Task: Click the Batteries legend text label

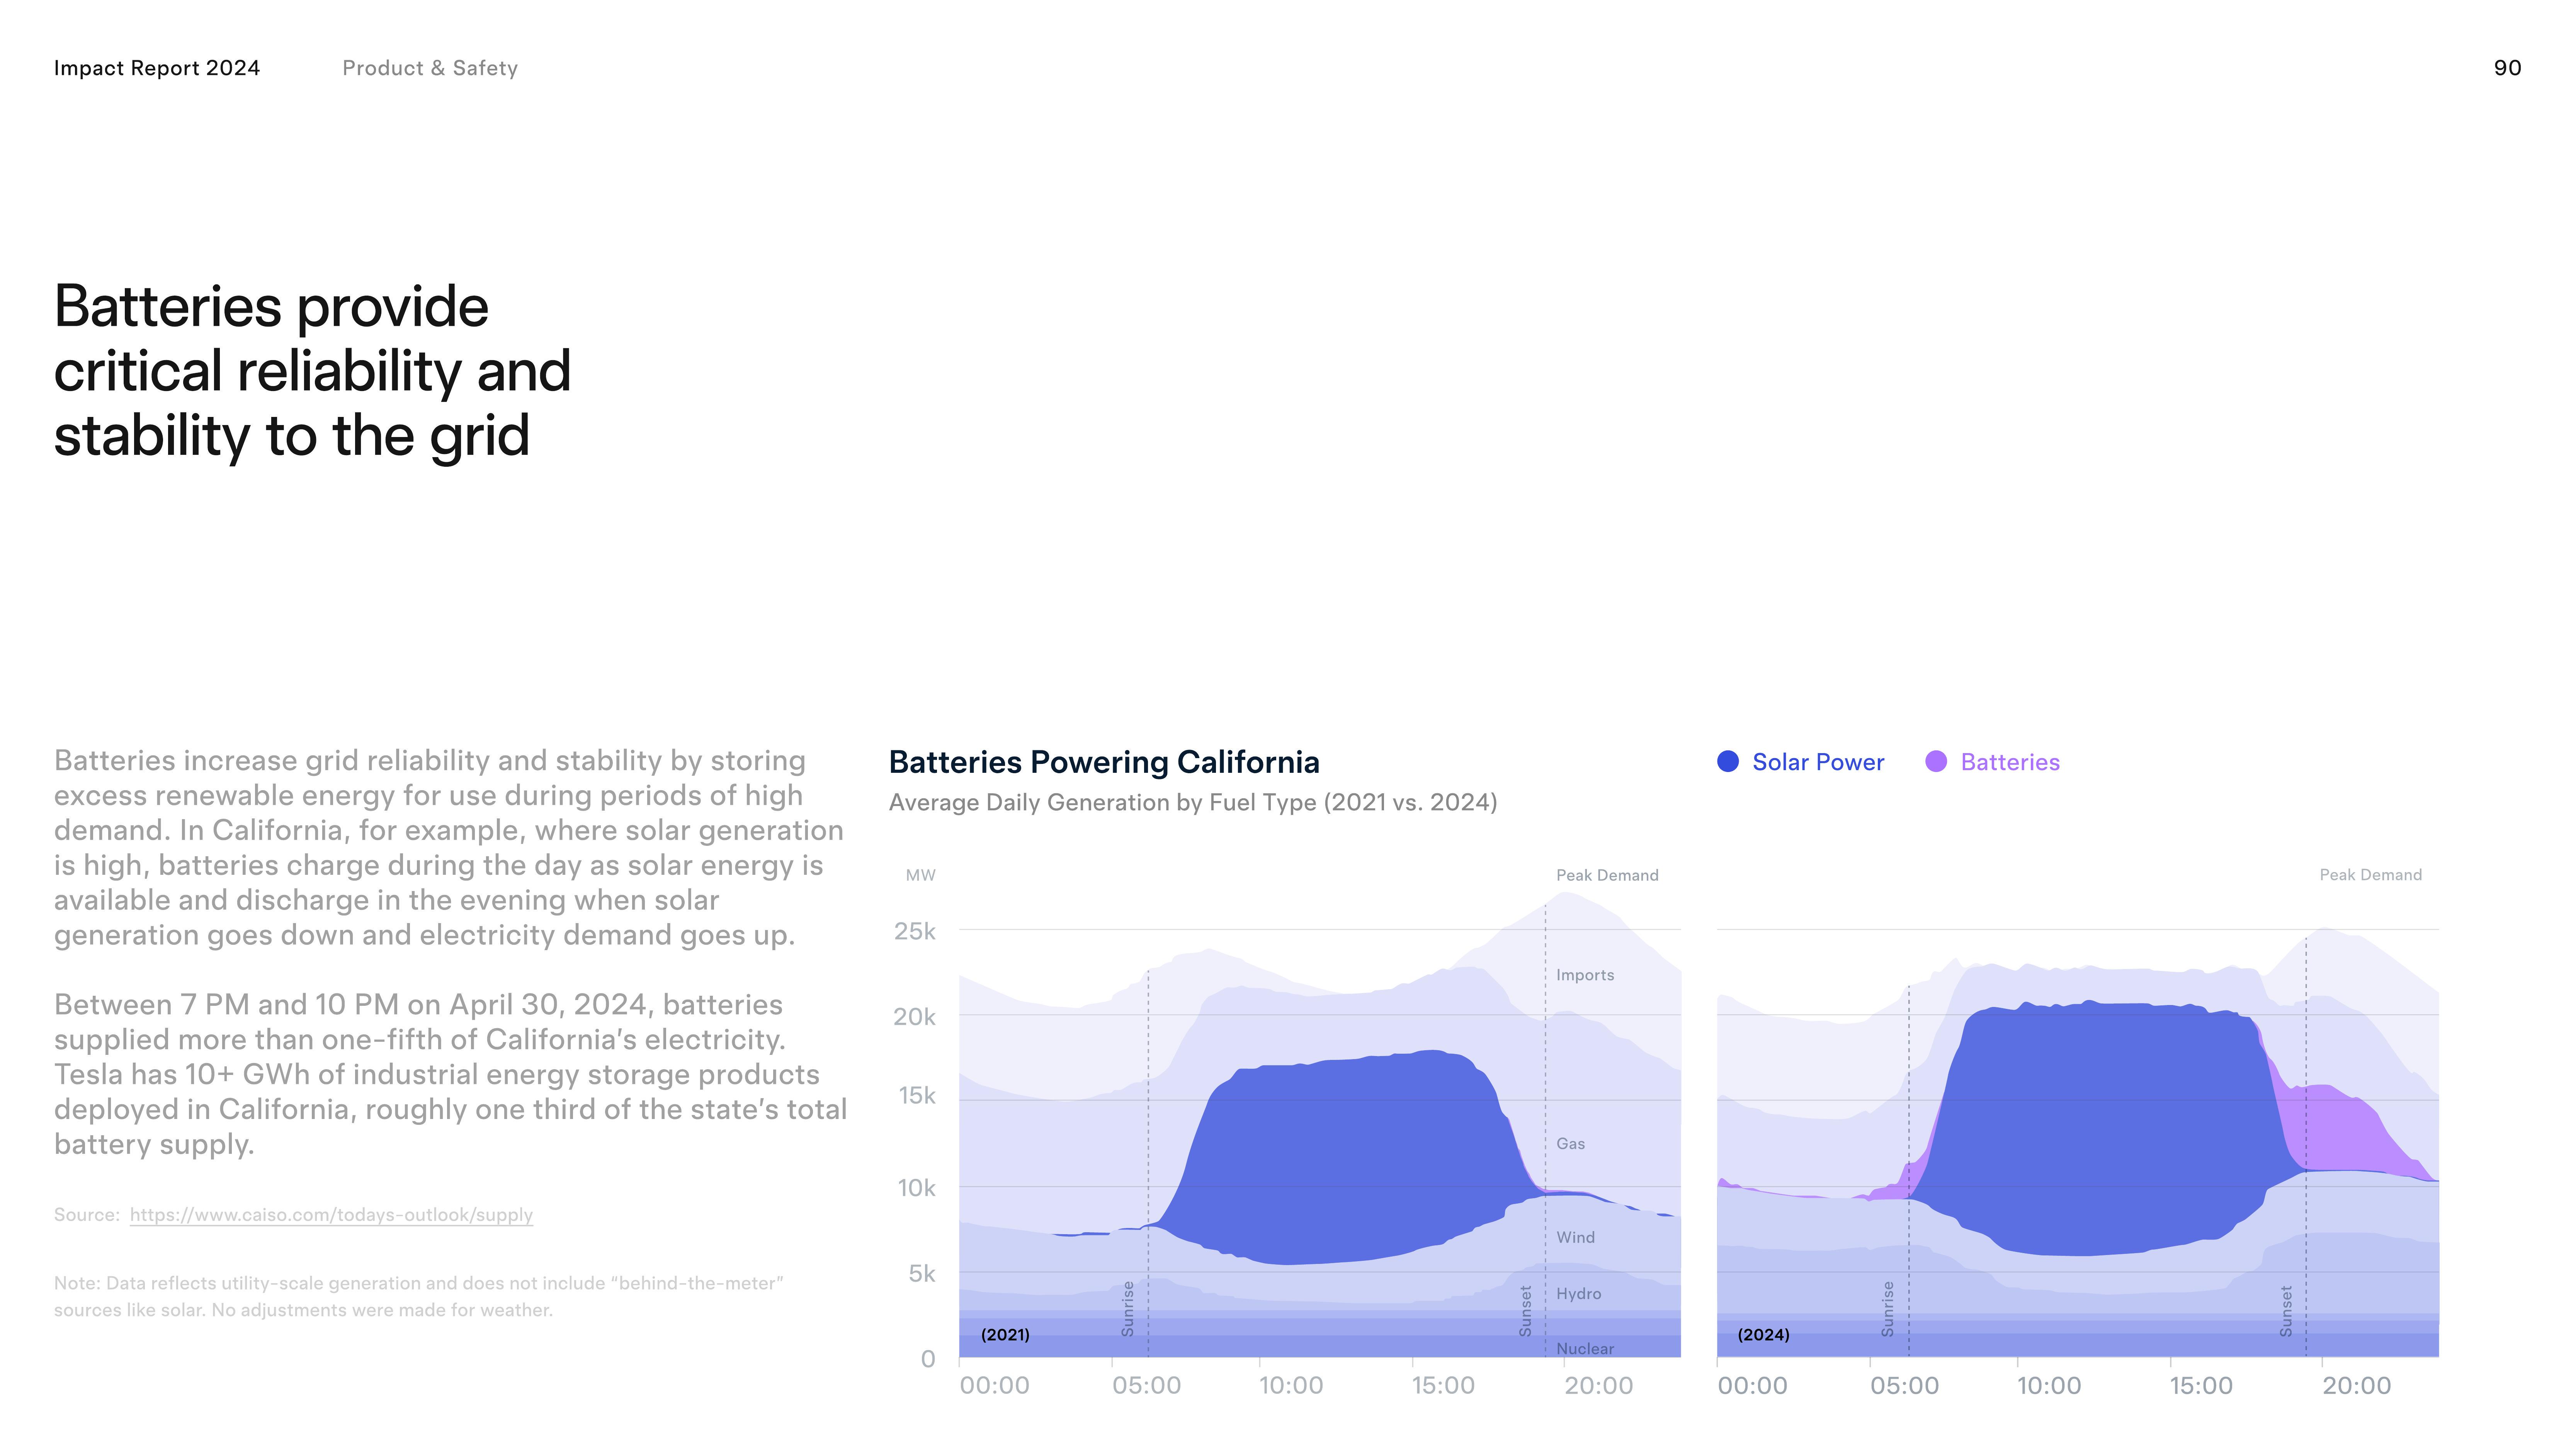Action: coord(2010,762)
